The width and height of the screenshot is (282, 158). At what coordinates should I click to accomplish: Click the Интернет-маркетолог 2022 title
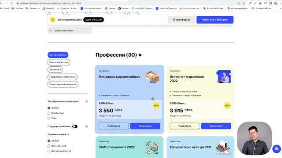coord(187,79)
